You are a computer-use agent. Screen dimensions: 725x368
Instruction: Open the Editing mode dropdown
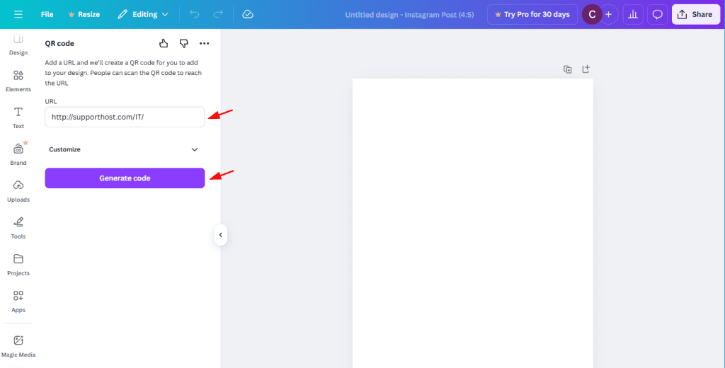tap(143, 14)
